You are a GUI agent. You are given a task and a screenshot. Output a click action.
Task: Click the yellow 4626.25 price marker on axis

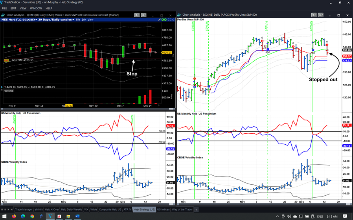pos(167,53)
